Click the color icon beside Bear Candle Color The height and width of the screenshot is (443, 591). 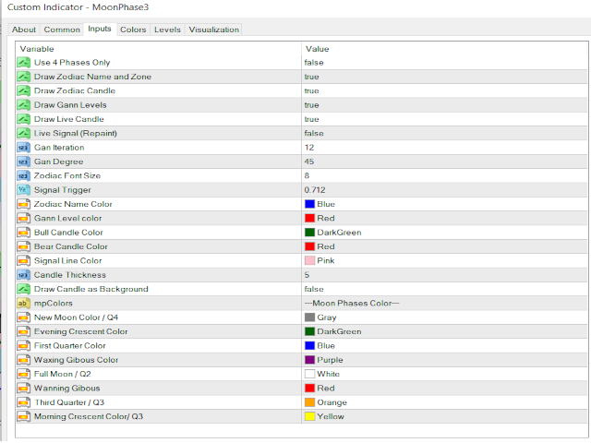(23, 246)
